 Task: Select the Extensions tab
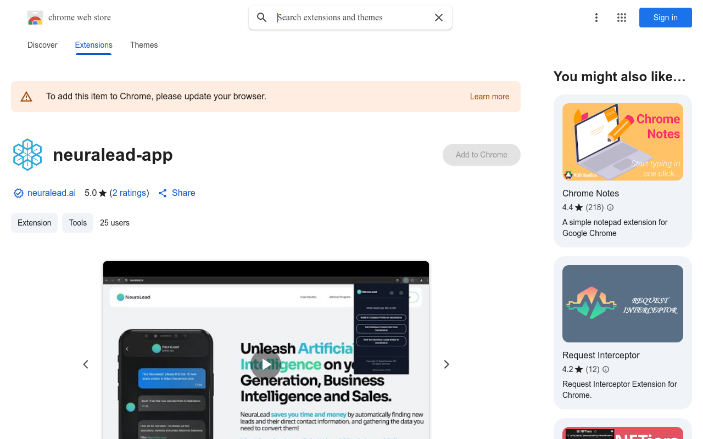click(93, 45)
